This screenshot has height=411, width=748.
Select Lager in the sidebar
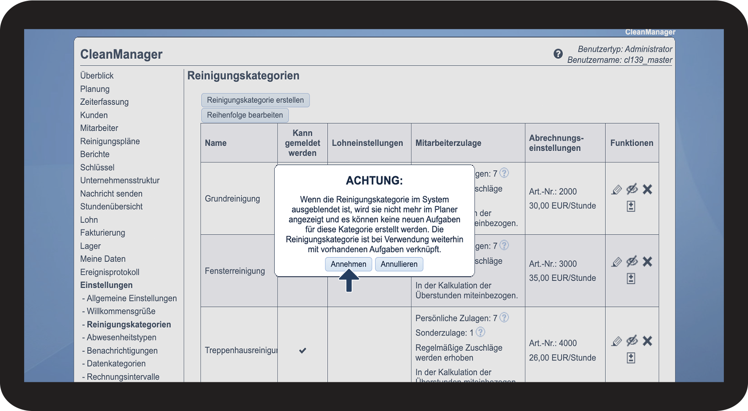pyautogui.click(x=91, y=246)
